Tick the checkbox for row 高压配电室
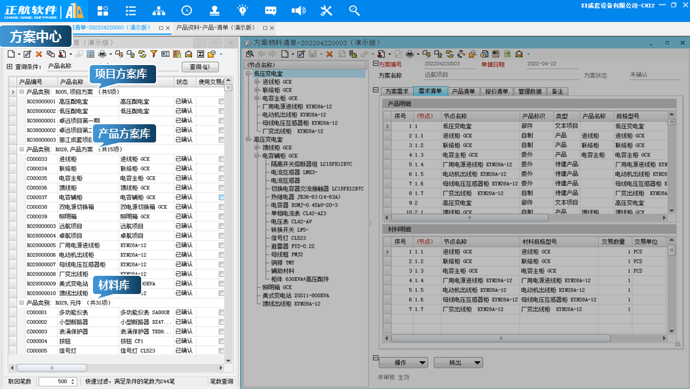 tap(222, 102)
